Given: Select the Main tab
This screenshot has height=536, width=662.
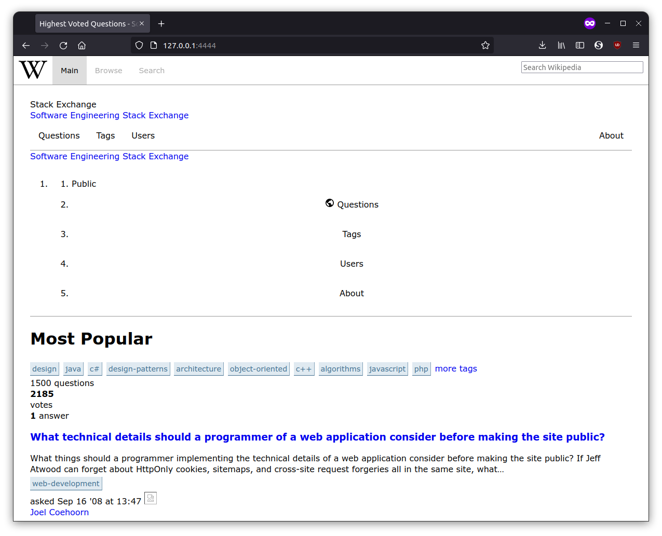Looking at the screenshot, I should point(70,71).
